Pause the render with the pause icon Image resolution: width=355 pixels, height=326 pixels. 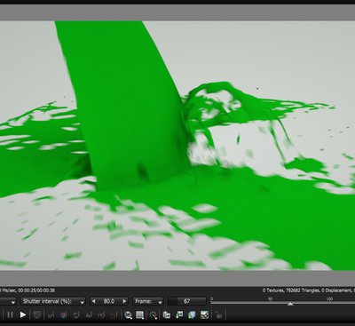tap(10, 314)
